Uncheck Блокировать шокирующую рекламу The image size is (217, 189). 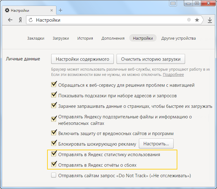point(54,143)
